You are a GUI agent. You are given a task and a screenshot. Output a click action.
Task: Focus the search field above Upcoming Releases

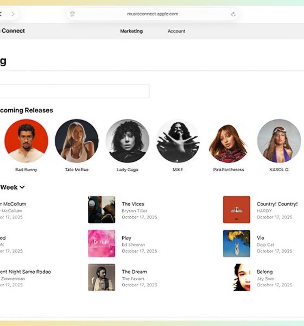tap(74, 91)
